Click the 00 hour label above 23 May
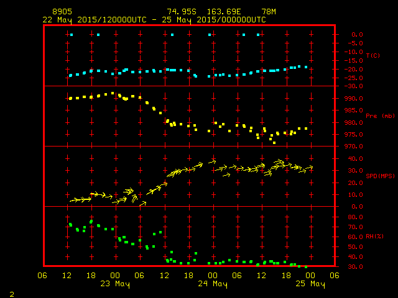Image resolution: width=398 pixels, height=298 pixels. coord(115,276)
